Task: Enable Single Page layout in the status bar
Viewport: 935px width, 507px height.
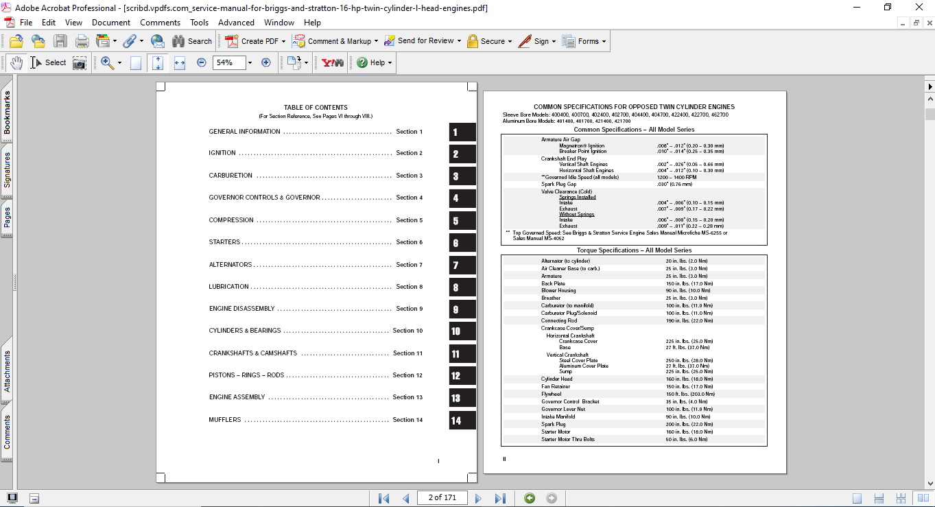Action: point(857,498)
